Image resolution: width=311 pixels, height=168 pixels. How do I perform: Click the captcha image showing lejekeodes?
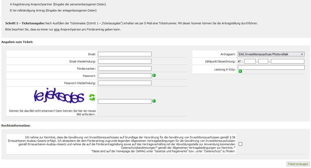(59, 96)
